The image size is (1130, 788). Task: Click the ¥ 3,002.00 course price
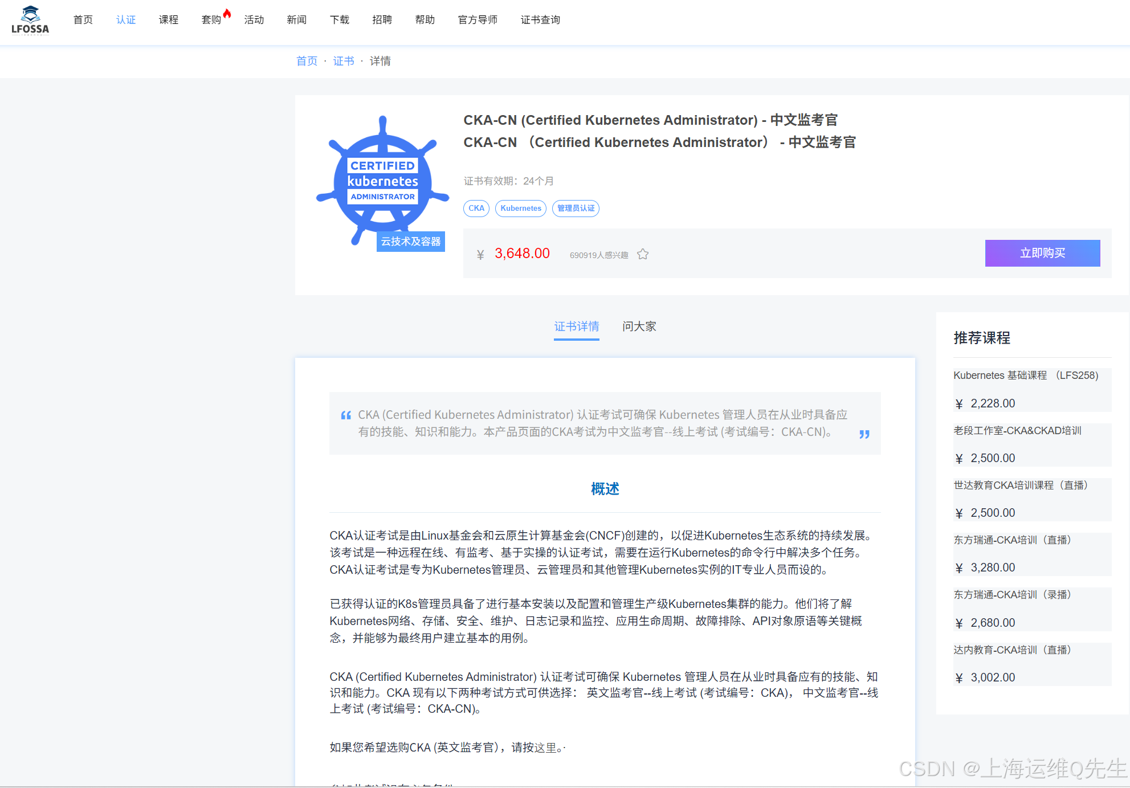(x=985, y=677)
